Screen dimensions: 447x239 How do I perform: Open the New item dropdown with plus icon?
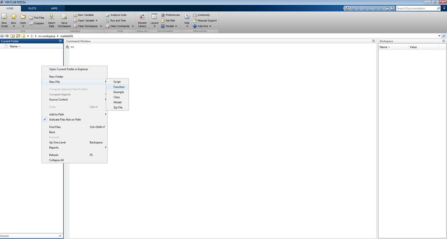pyautogui.click(x=14, y=20)
